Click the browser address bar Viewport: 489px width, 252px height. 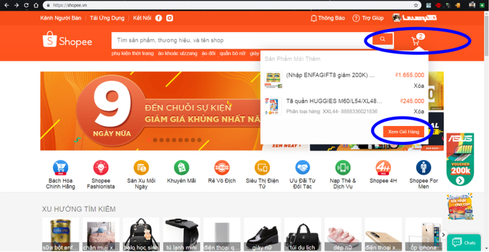(231, 5)
